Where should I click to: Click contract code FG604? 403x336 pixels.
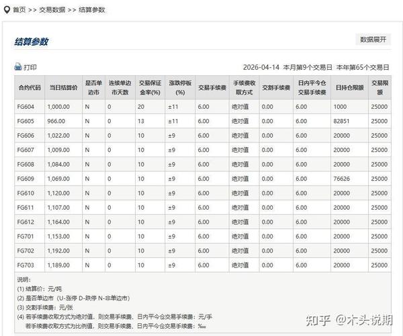[26, 107]
